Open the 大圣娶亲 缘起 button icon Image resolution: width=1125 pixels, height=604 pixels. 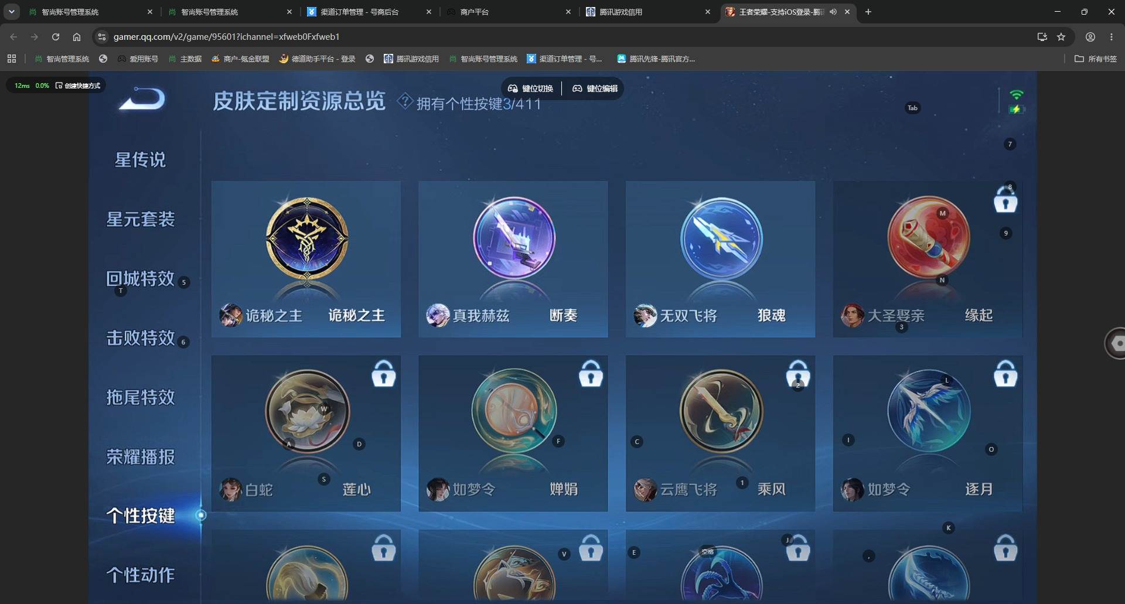(929, 238)
